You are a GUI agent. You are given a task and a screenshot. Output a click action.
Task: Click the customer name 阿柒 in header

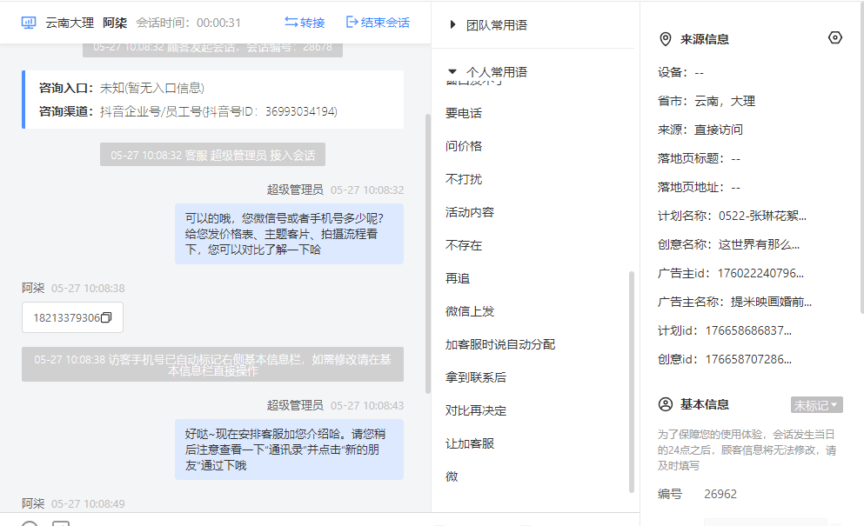coord(115,23)
